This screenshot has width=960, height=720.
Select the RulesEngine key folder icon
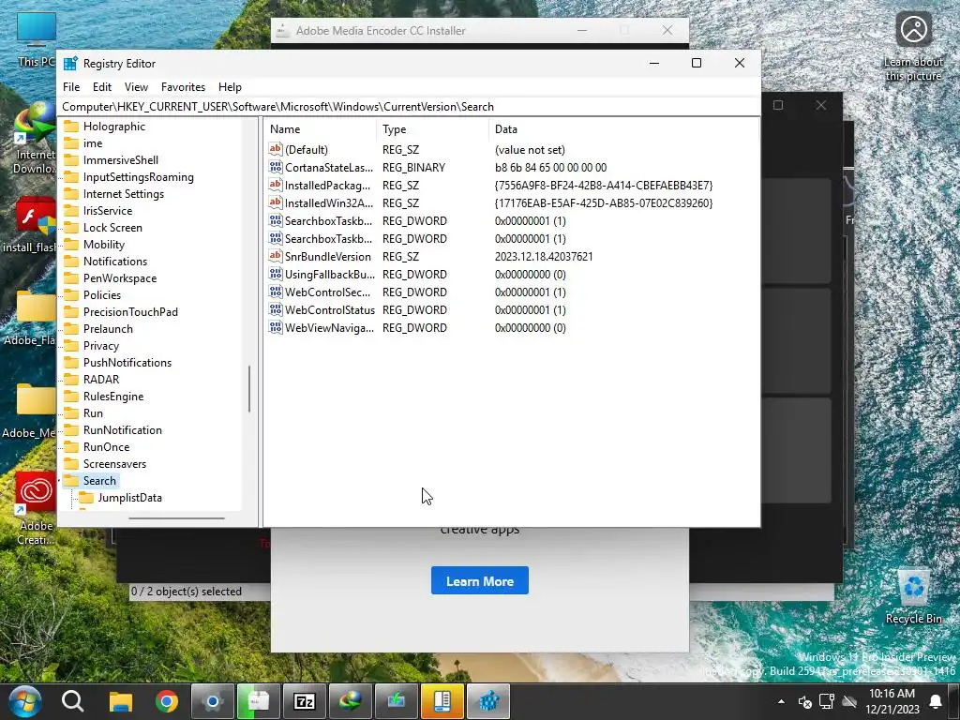pyautogui.click(x=71, y=397)
